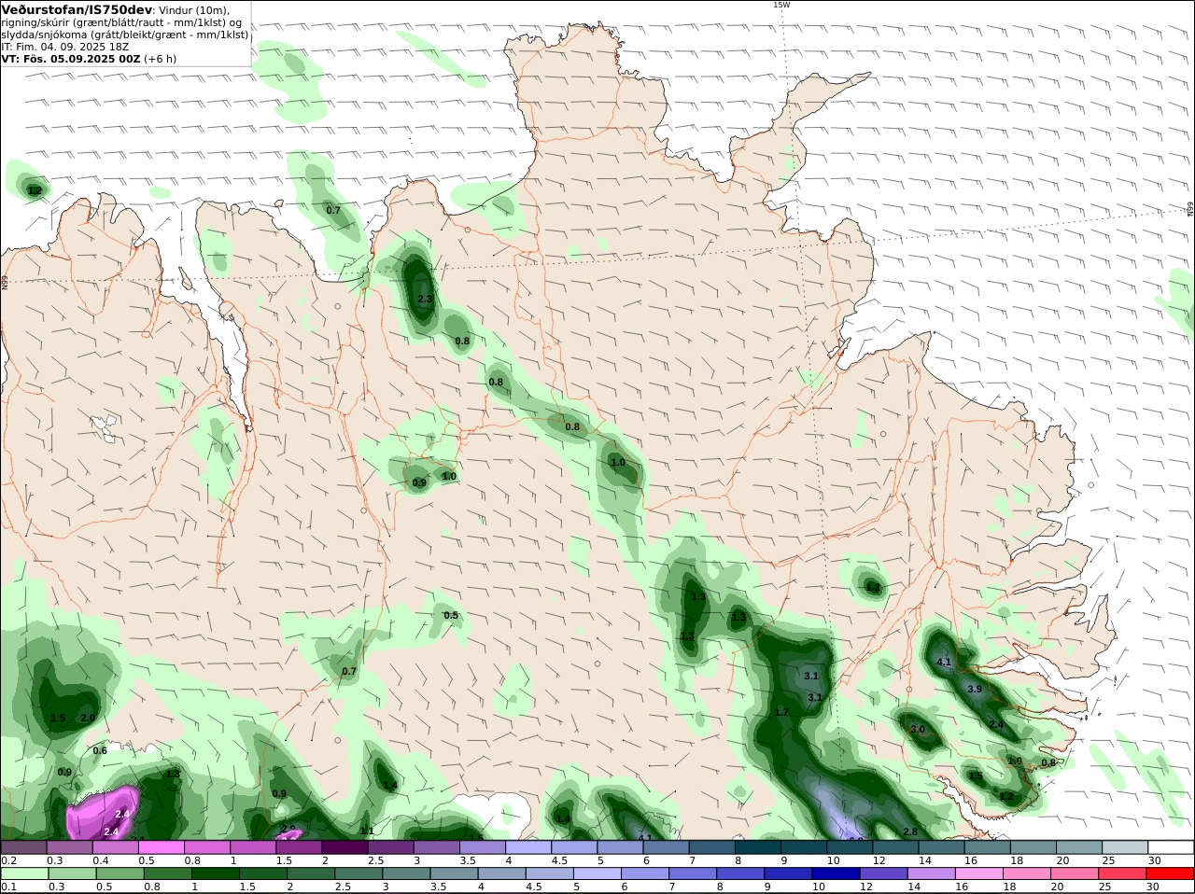Pick the light grey 25–30 snow legend swatch
The height and width of the screenshot is (894, 1195).
point(1125,847)
